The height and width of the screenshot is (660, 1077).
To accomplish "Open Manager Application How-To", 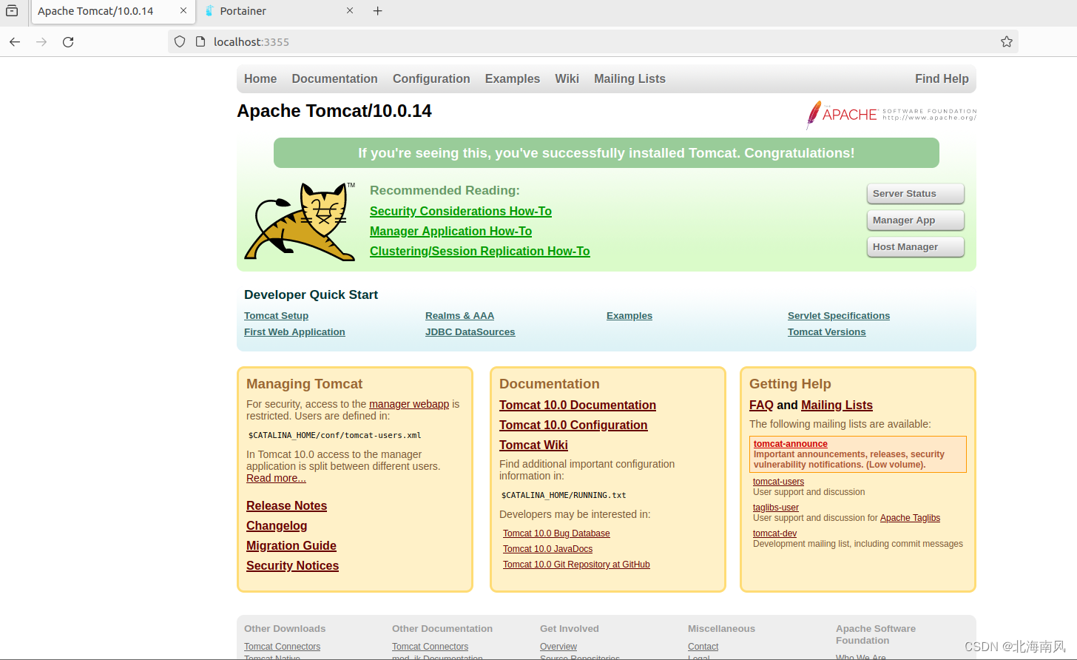I will point(450,231).
